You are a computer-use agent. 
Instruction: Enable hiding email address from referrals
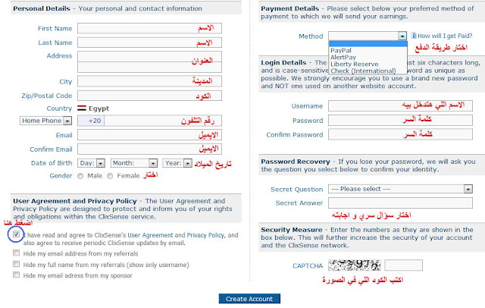point(17,251)
